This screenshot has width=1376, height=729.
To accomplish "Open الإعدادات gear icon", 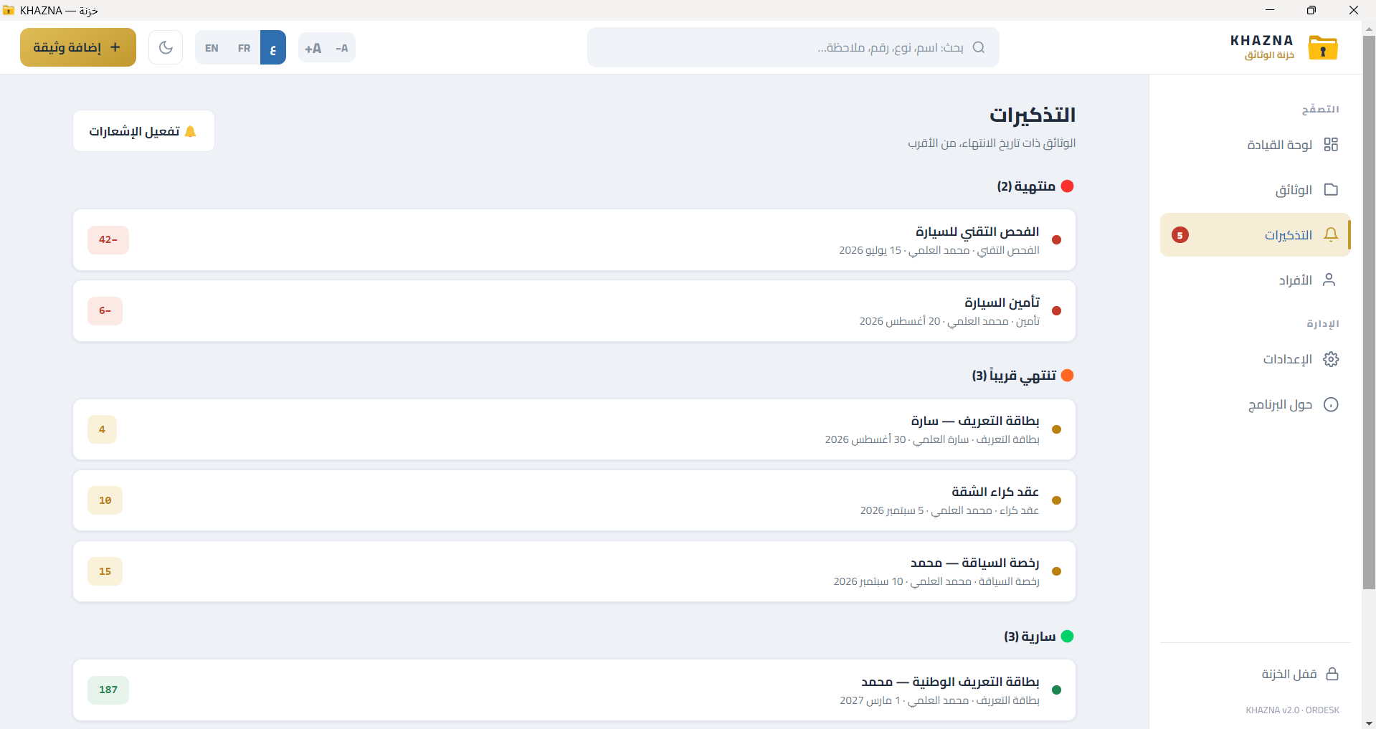I will (1331, 359).
